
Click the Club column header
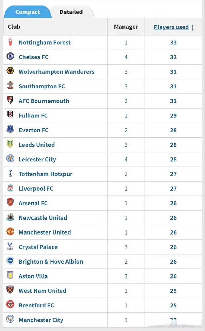point(14,27)
